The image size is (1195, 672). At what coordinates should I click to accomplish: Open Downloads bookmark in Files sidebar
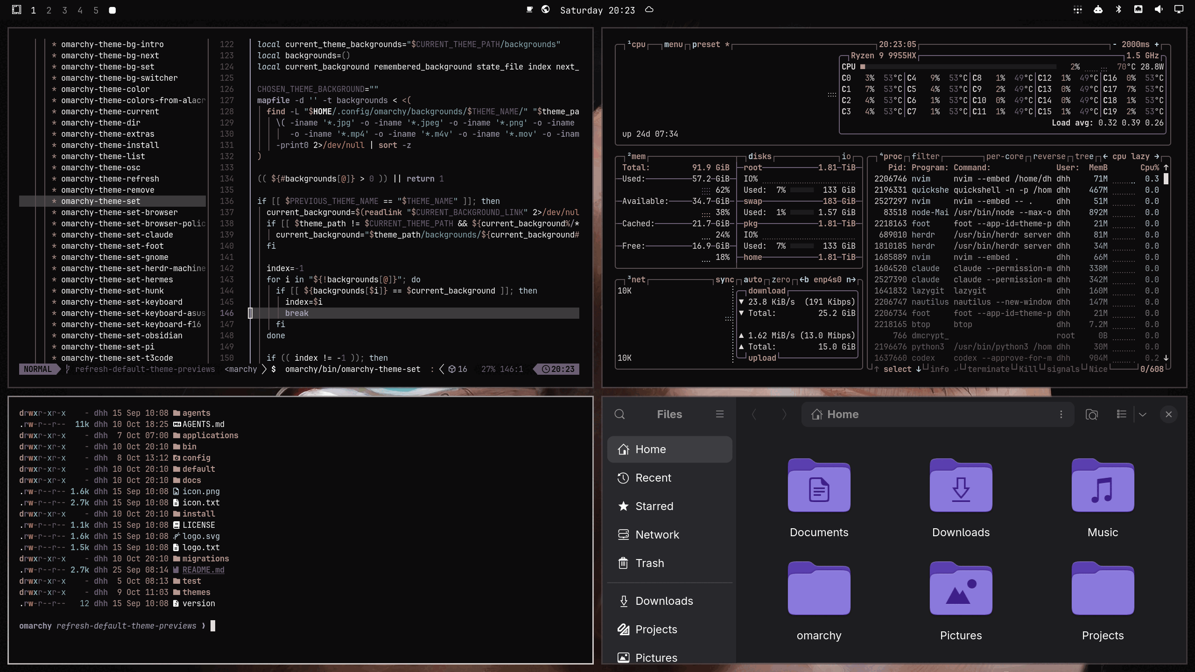[669, 601]
